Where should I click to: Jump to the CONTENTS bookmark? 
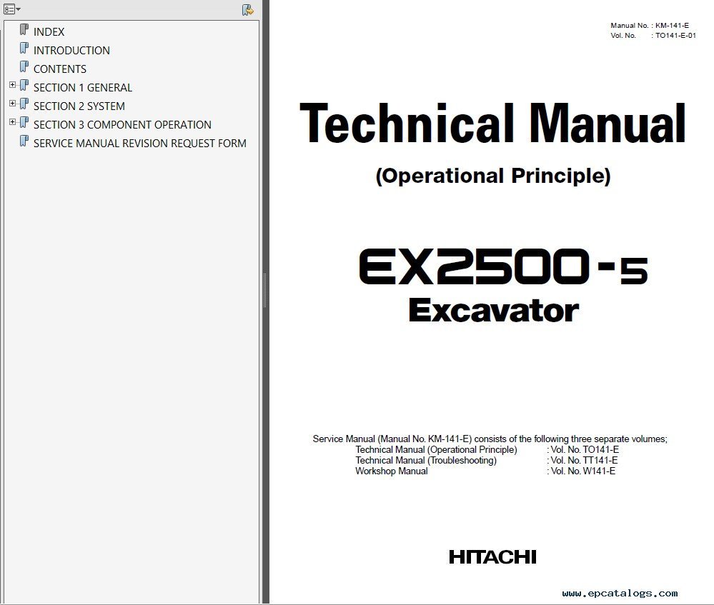pos(59,69)
